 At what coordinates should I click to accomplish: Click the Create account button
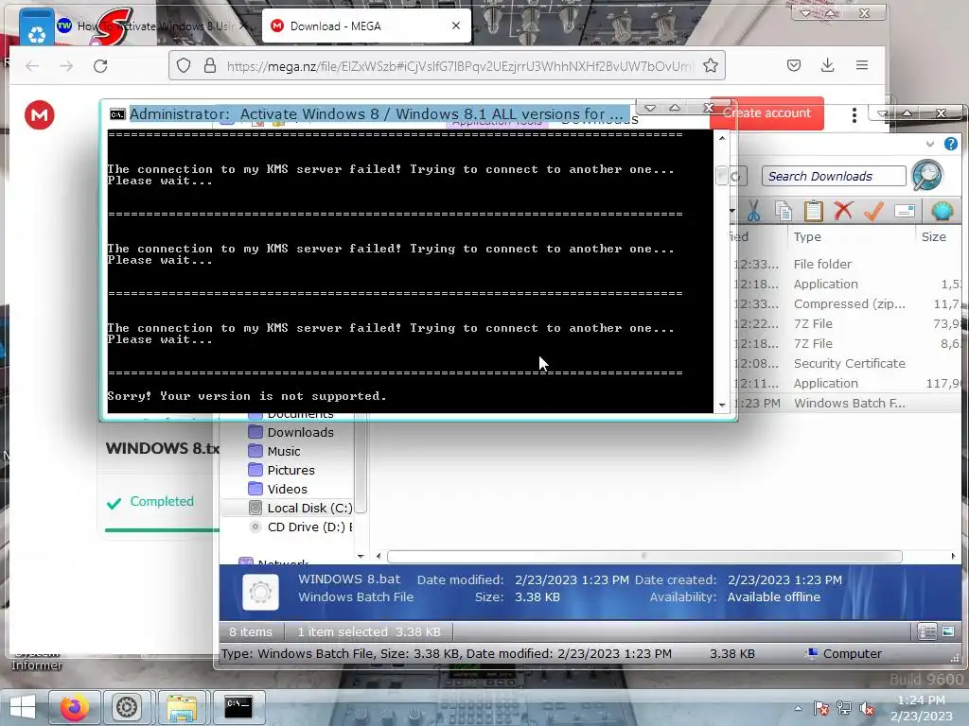[766, 113]
